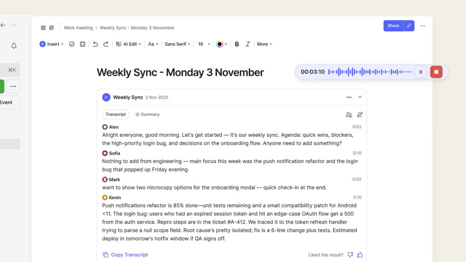The height and width of the screenshot is (262, 466).
Task: Open the text color picker
Action: click(222, 44)
